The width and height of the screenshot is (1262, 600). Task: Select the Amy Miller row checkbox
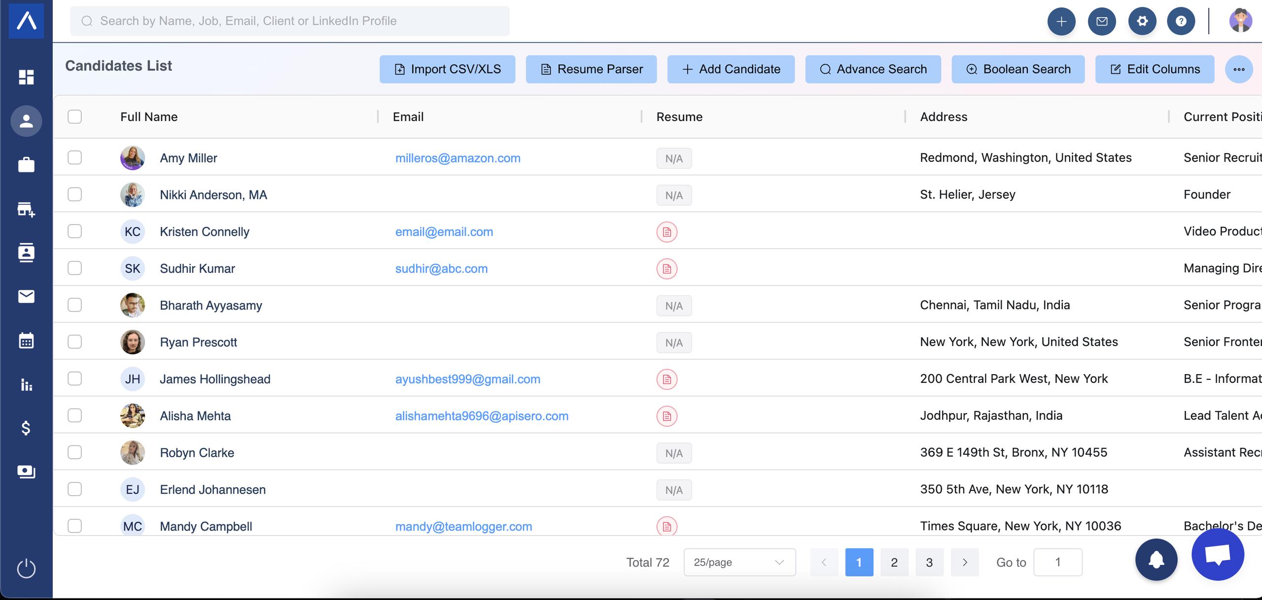point(74,158)
